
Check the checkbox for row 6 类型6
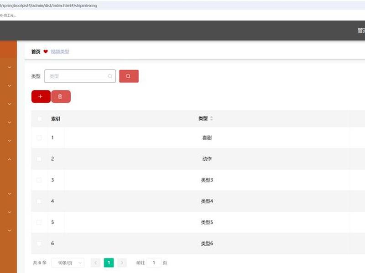(39, 243)
